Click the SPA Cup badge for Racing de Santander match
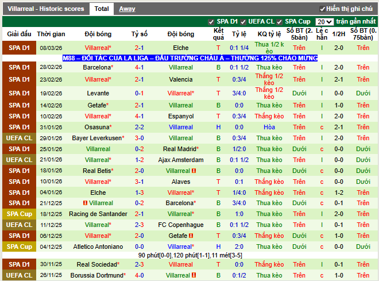This screenshot has height=281, width=379. click(19, 214)
